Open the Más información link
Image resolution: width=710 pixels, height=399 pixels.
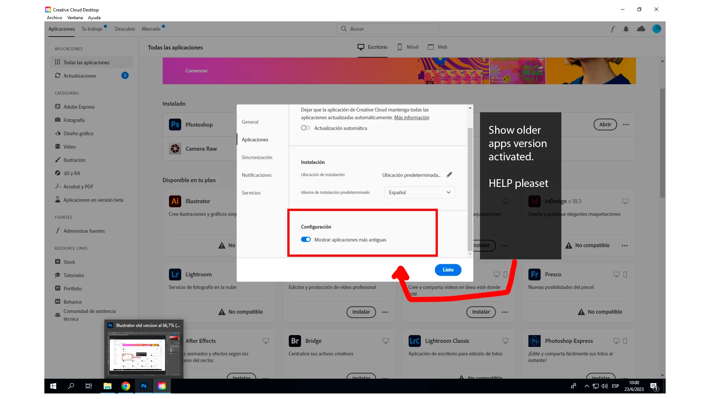(411, 117)
